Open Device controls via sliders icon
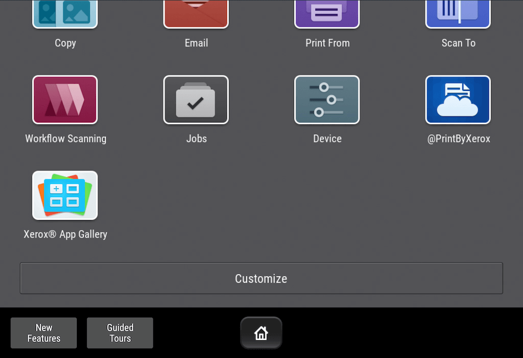The image size is (523, 358). click(327, 100)
